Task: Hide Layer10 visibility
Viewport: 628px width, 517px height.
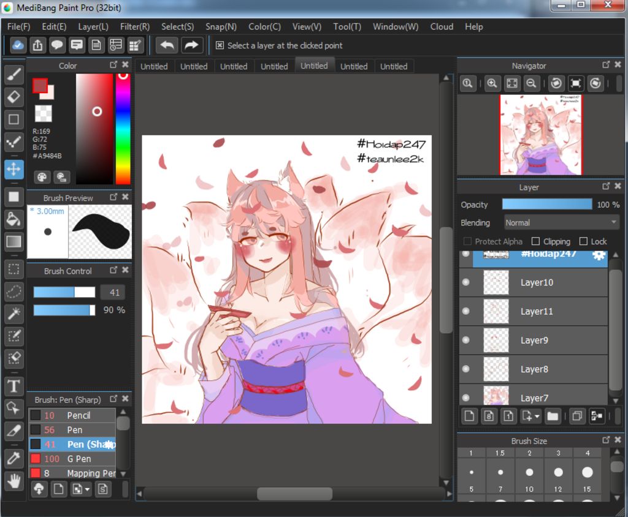Action: (466, 282)
